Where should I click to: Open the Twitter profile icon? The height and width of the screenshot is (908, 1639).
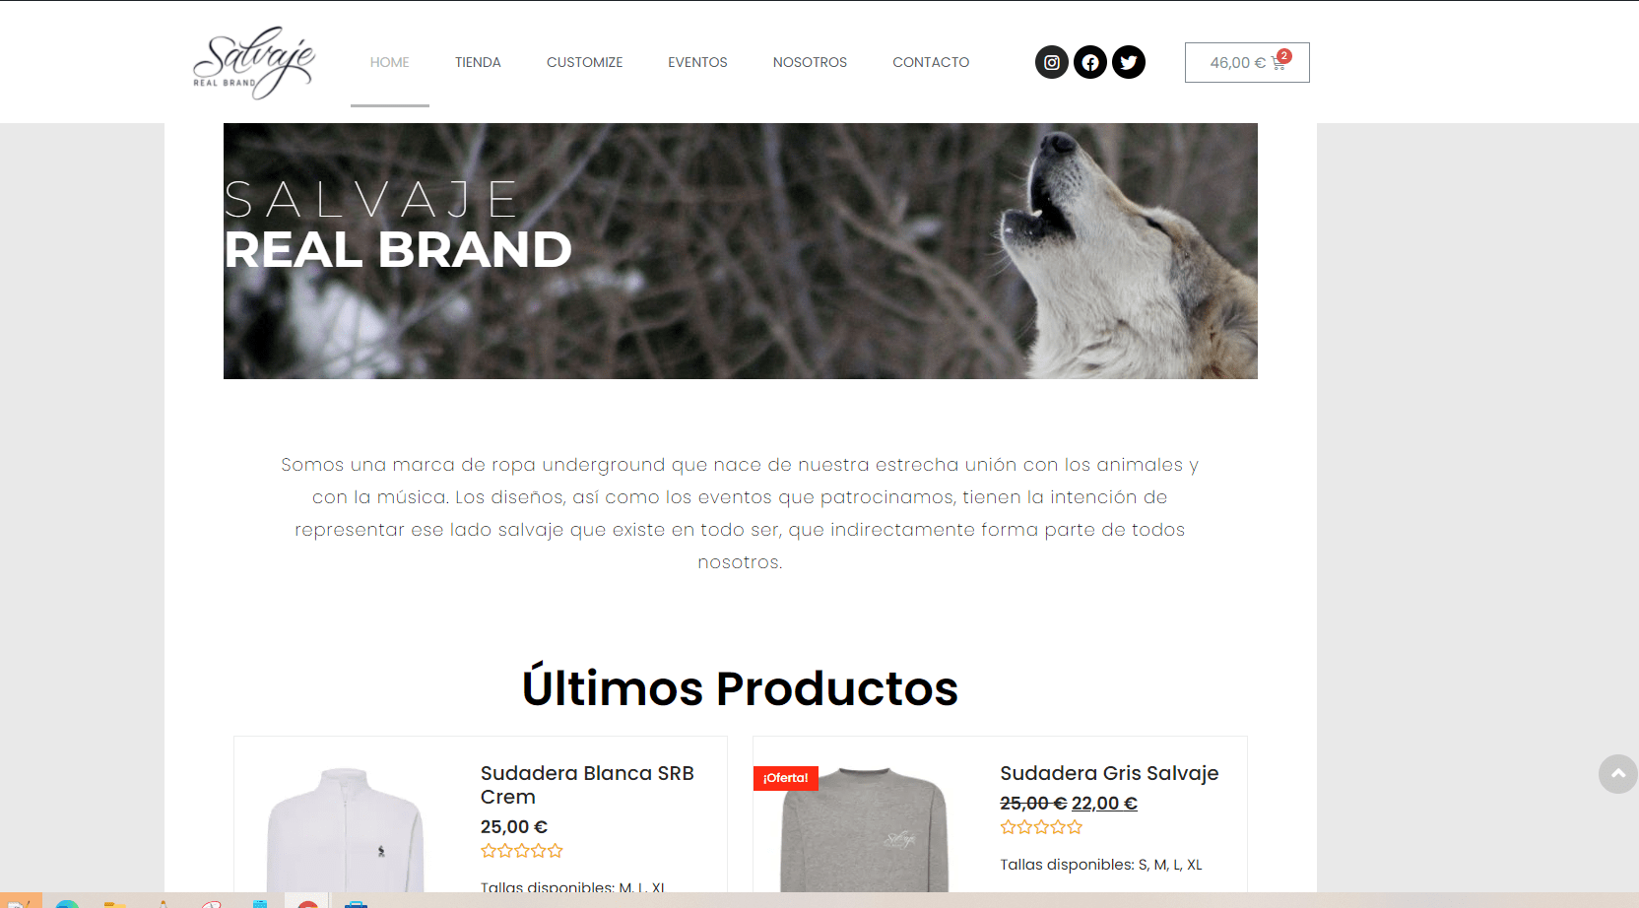coord(1129,62)
